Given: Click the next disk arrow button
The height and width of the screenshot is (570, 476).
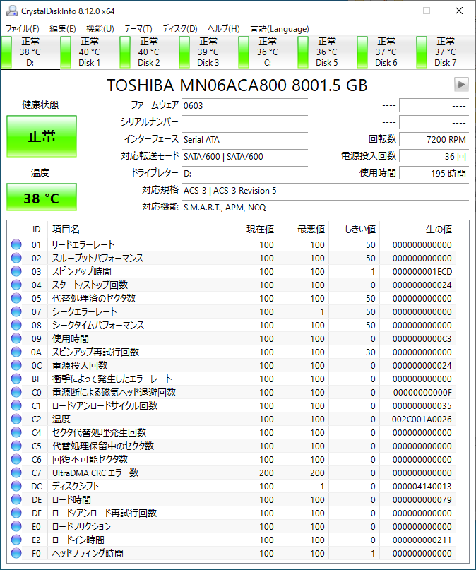Looking at the screenshot, I should pyautogui.click(x=461, y=85).
